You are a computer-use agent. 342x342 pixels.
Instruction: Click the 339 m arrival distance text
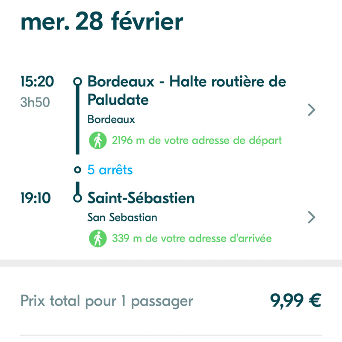192,238
